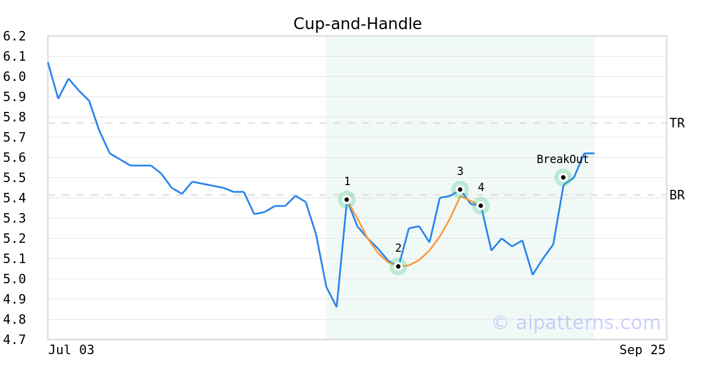This screenshot has width=714, height=375.
Task: Click the BreakOut point marker
Action: tap(563, 177)
